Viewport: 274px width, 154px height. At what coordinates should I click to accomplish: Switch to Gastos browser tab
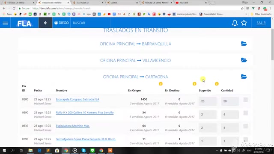click(x=122, y=3)
